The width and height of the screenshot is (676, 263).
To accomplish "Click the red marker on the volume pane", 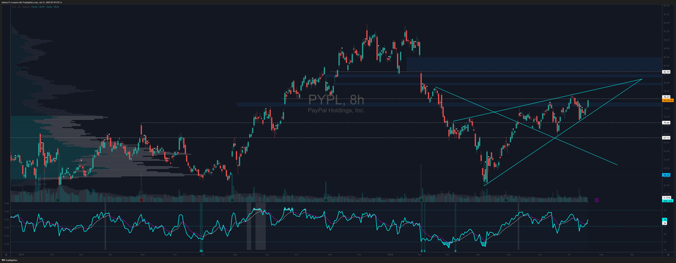I will click(141, 199).
